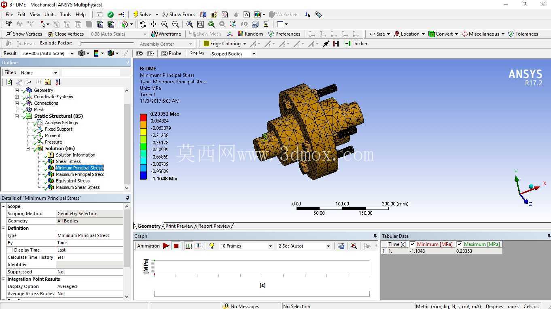Viewport: 551px width, 309px height.
Task: Click the tag icon in the top toolbar
Action: pyautogui.click(x=319, y=15)
